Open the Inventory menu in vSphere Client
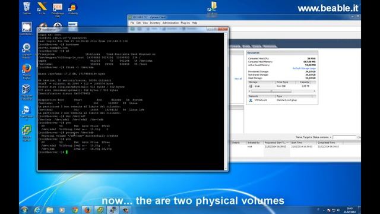Screen dimensions: 380x214 [155, 23]
